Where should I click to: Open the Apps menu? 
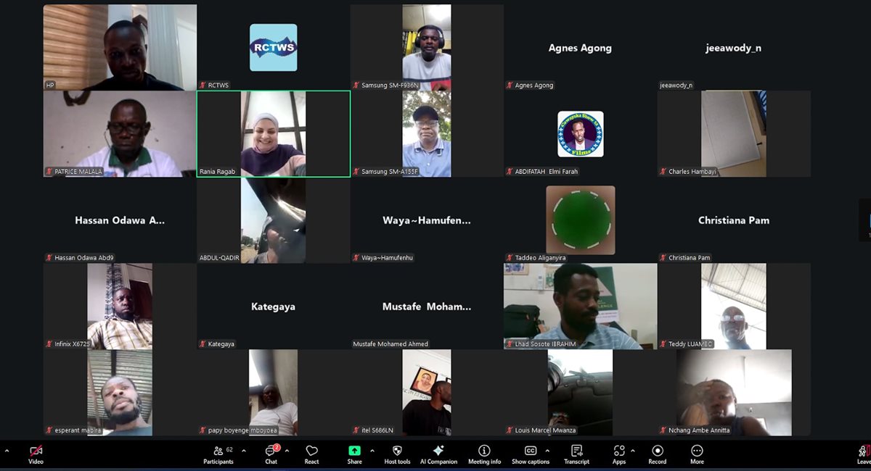[618, 454]
